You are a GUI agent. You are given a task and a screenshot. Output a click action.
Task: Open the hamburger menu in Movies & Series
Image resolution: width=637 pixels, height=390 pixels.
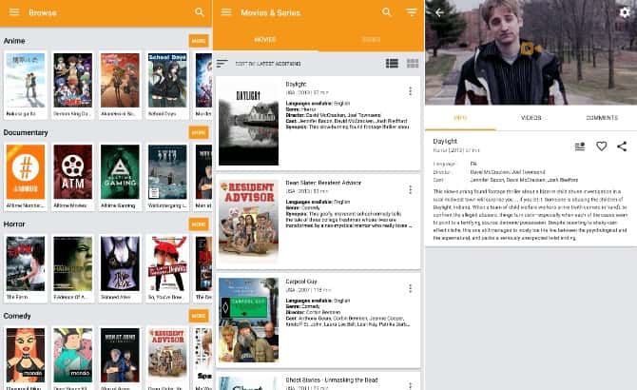point(226,12)
